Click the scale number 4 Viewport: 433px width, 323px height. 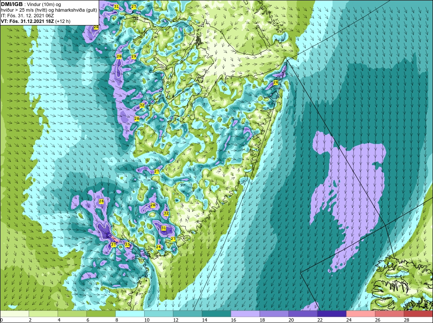click(x=59, y=320)
